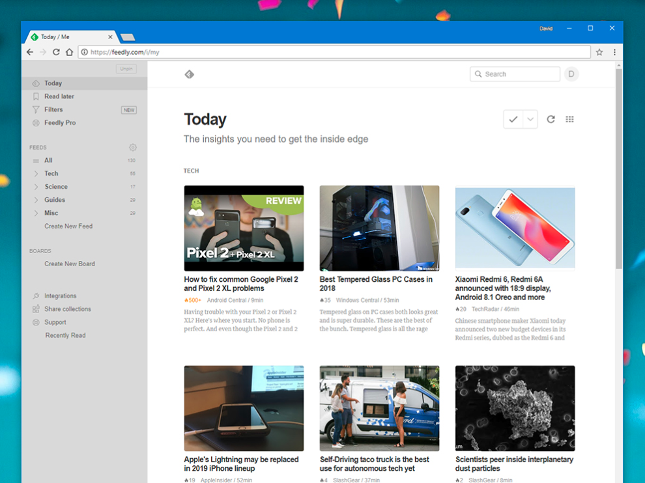
Task: Click the browser forward arrow
Action: coord(43,52)
